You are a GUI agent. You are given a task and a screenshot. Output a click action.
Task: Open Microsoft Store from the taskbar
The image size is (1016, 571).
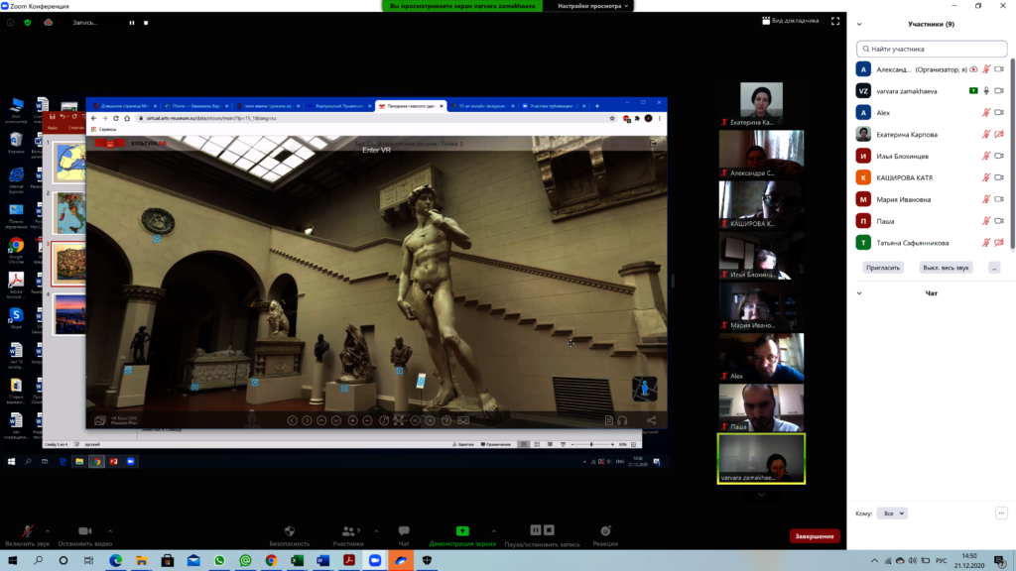167,561
